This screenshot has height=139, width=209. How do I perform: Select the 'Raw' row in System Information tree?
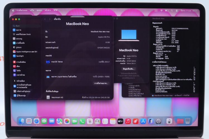135,90
